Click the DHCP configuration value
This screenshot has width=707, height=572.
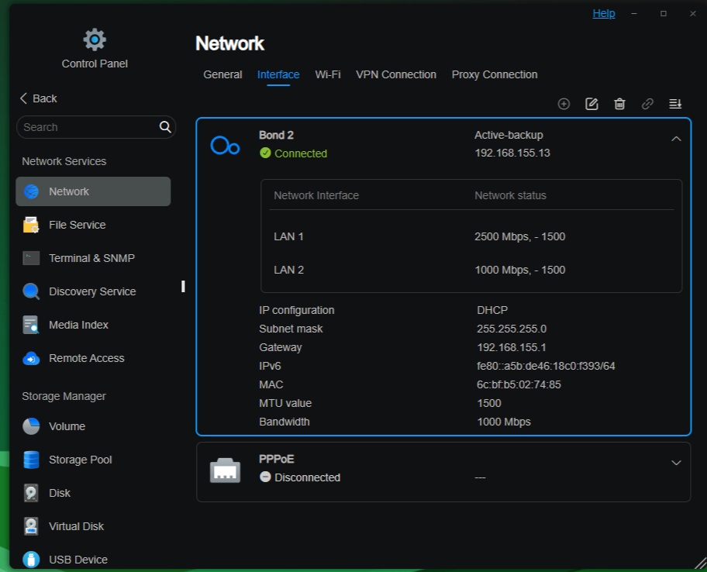click(x=492, y=311)
